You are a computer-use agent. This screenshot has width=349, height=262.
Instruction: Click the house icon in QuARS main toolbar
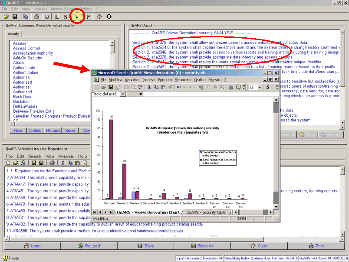(99, 16)
